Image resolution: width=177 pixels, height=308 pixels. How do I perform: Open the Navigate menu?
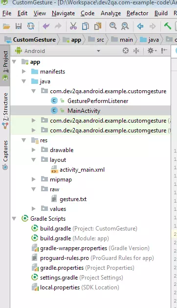point(63,13)
